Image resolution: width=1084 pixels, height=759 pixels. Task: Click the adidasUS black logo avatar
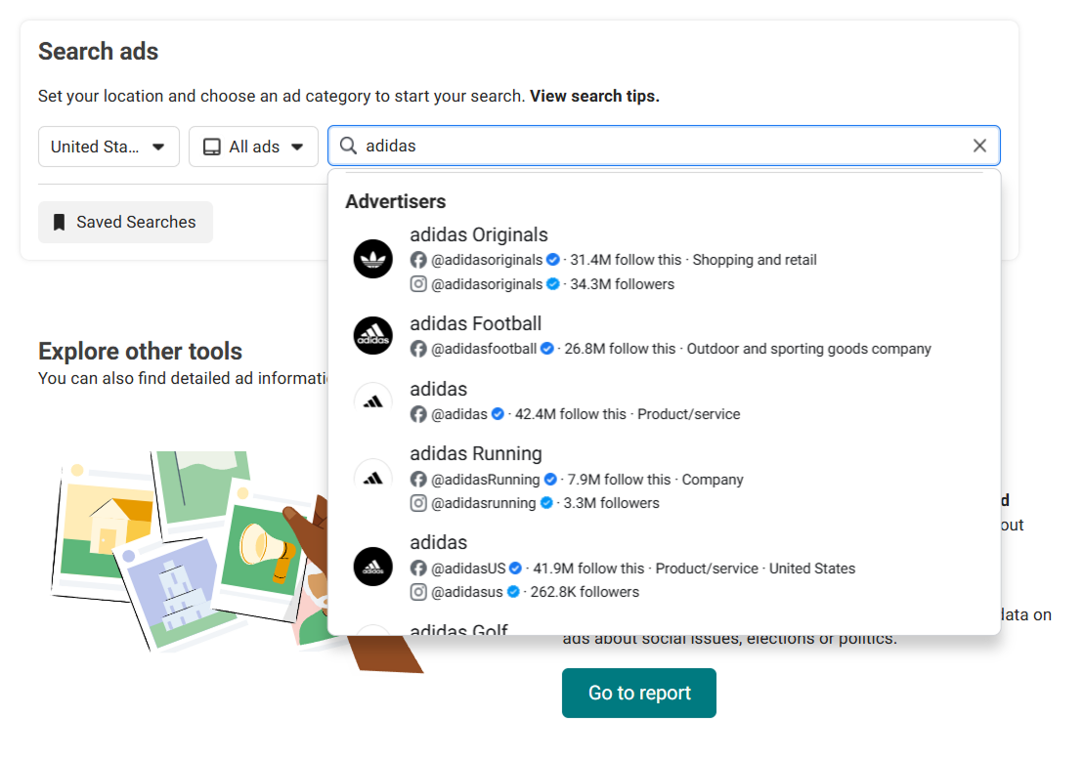(x=373, y=567)
